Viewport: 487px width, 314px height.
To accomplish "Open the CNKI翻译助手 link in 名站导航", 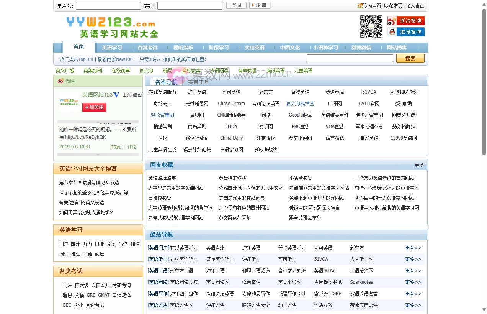I will (231, 115).
